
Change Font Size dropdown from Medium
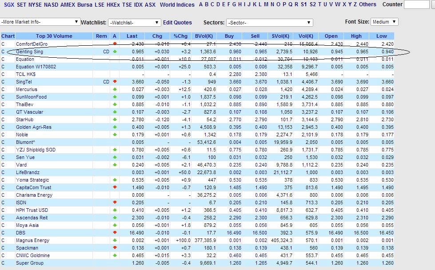pos(384,22)
